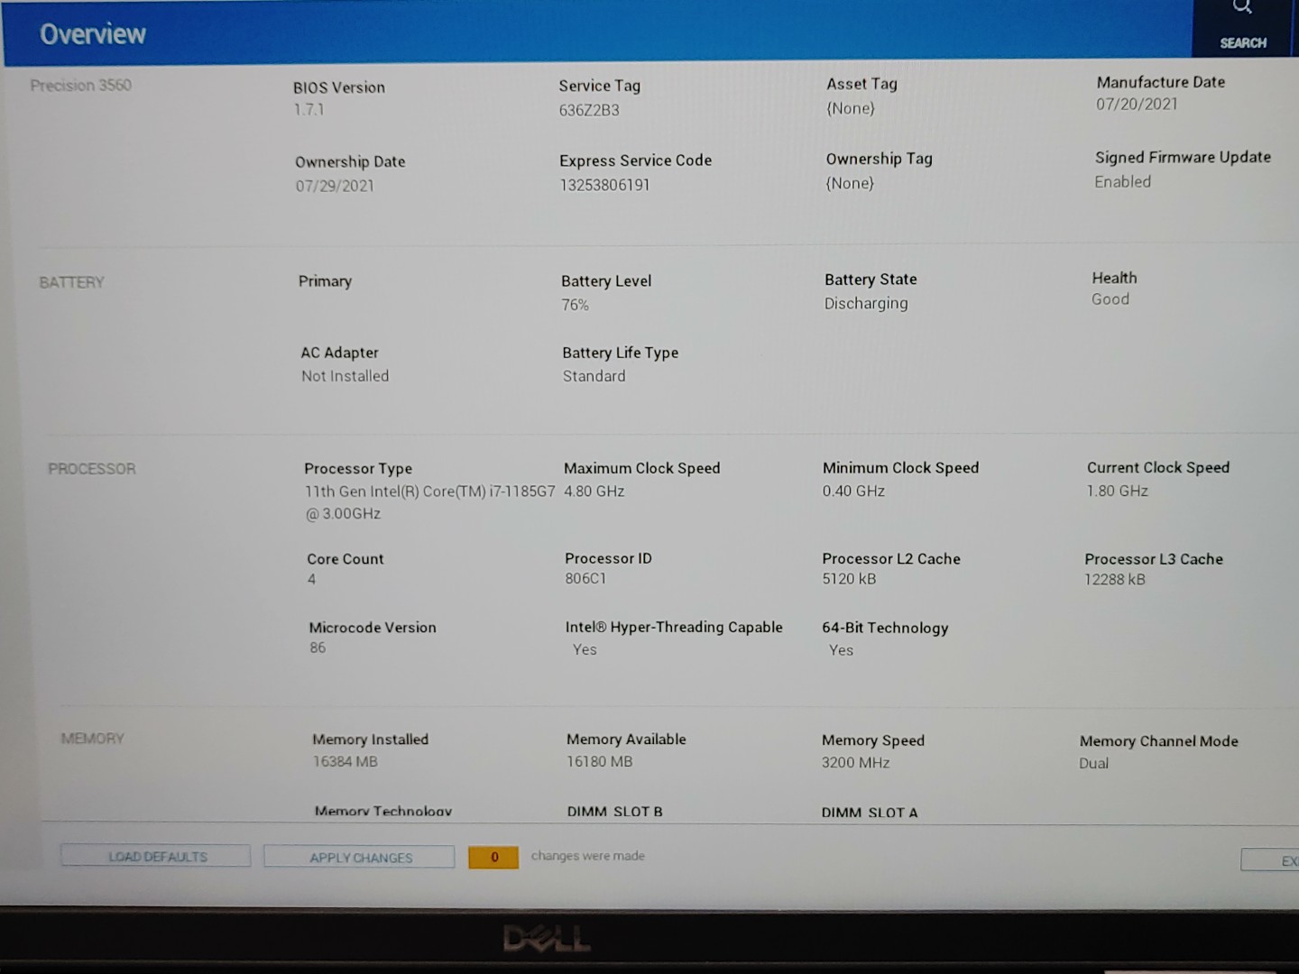Image resolution: width=1299 pixels, height=974 pixels.
Task: Click the Precision 3560 model label
Action: point(80,86)
